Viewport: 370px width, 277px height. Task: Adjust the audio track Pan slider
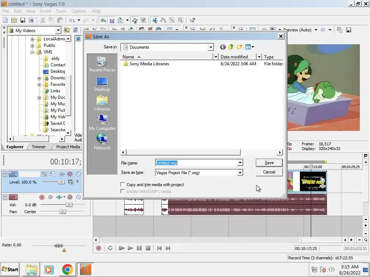[62, 211]
